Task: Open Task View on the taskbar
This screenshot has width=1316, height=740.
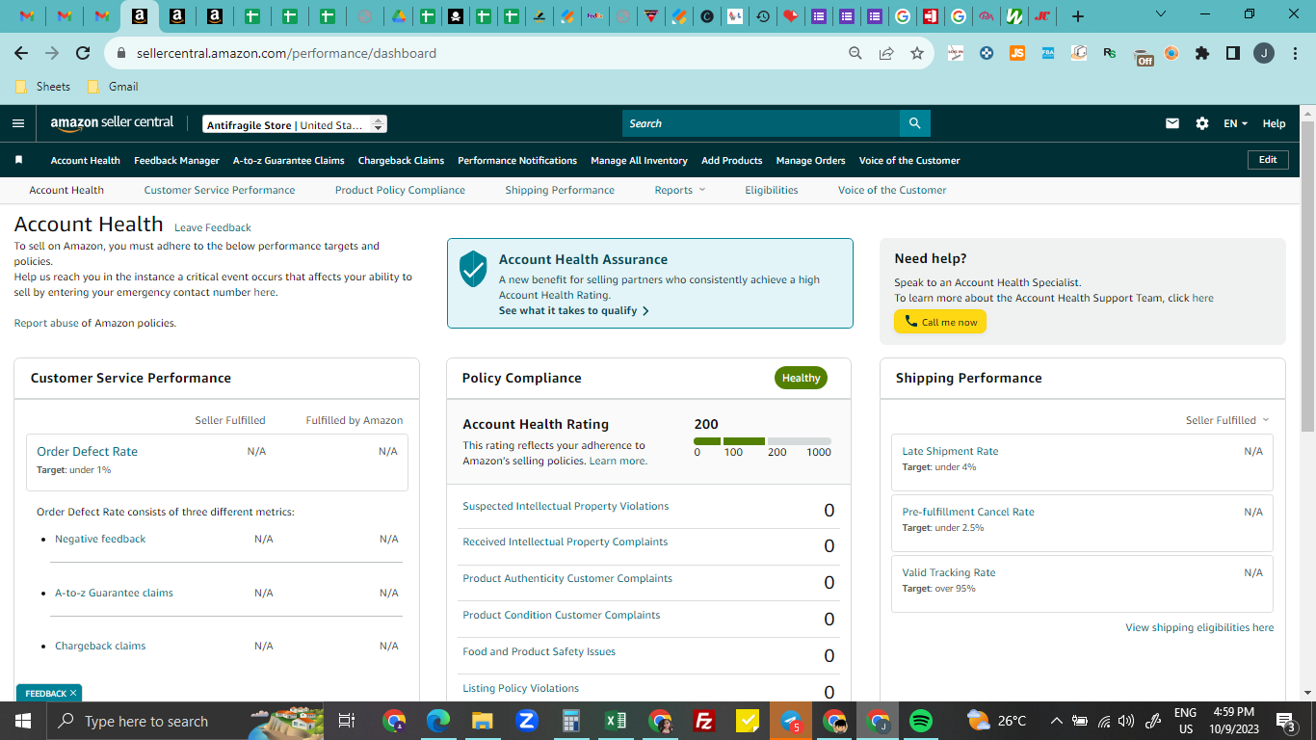Action: click(347, 721)
